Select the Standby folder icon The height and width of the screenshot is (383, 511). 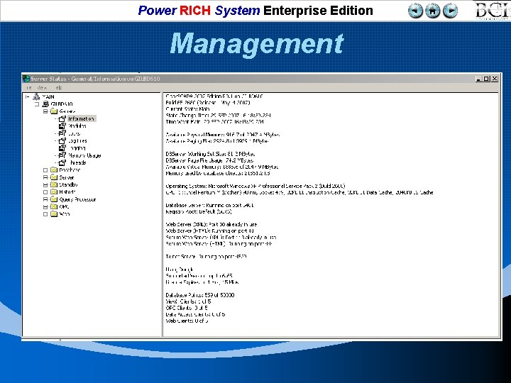54,184
